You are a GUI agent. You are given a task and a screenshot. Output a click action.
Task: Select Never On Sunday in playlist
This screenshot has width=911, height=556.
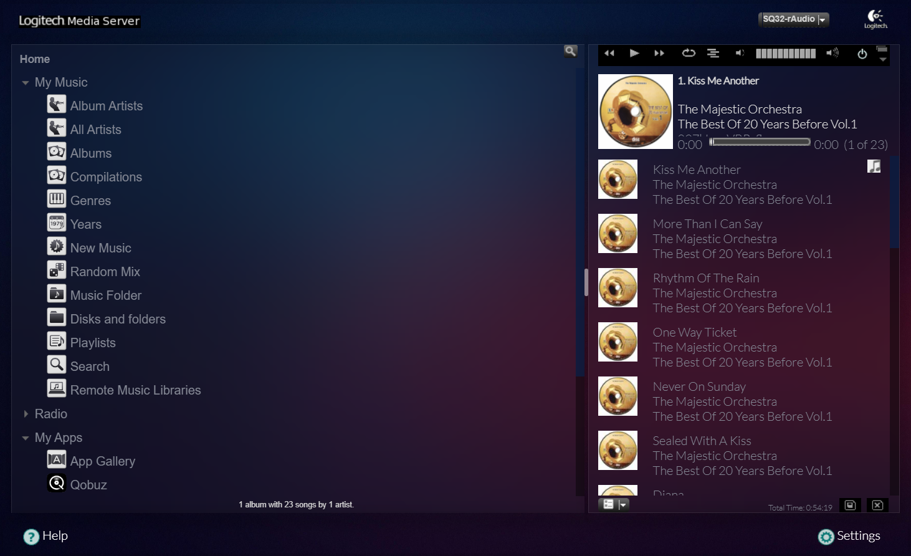tap(699, 386)
